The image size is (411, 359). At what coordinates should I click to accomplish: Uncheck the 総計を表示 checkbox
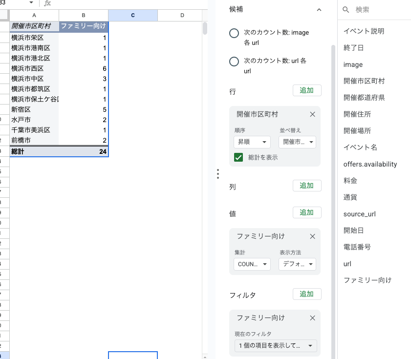coord(239,157)
